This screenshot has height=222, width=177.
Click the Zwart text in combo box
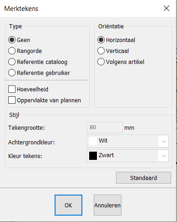click(106, 155)
